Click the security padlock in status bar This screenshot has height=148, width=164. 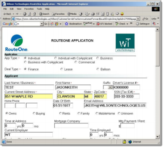click(124, 142)
